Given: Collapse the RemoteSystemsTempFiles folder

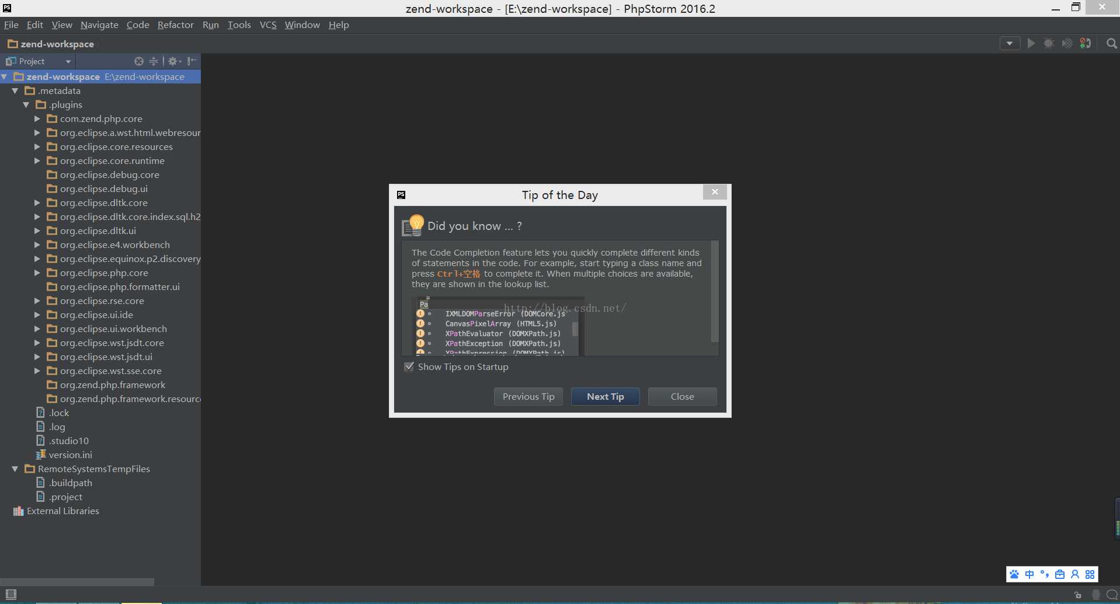Looking at the screenshot, I should (x=15, y=469).
